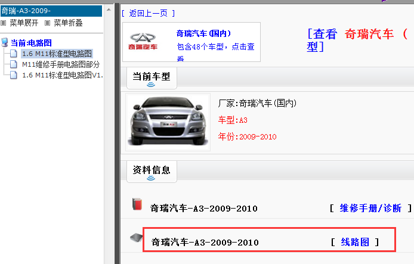This screenshot has height=264, width=414.
Task: Click the document icon for M11维修手册电路图部分
Action: [x=14, y=64]
